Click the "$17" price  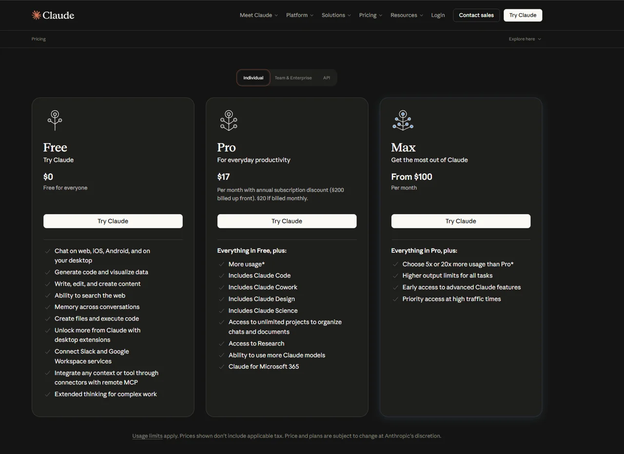(223, 177)
